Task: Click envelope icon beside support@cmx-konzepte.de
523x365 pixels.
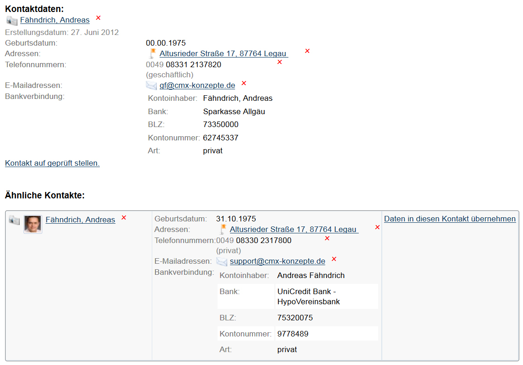Action: coord(222,261)
